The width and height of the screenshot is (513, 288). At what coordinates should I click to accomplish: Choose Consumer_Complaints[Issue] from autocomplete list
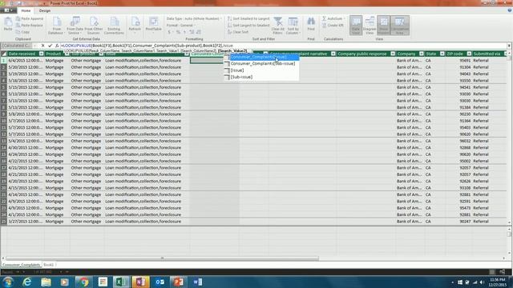[x=261, y=57]
